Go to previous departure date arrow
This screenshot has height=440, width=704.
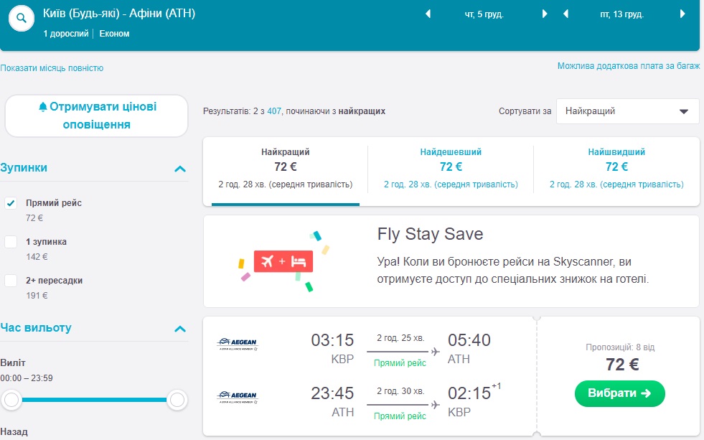[x=428, y=14]
